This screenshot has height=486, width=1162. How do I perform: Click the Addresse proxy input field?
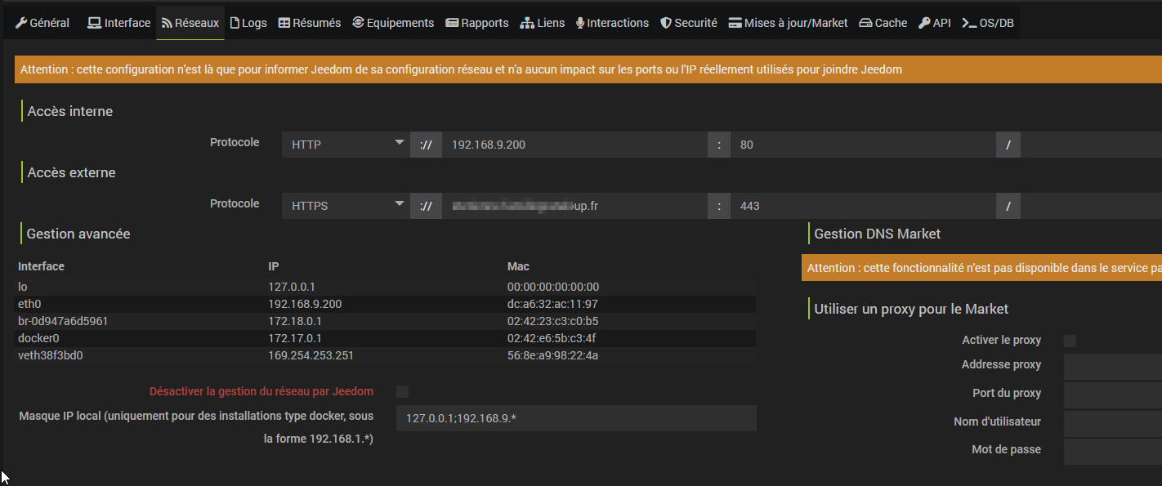click(x=1113, y=368)
